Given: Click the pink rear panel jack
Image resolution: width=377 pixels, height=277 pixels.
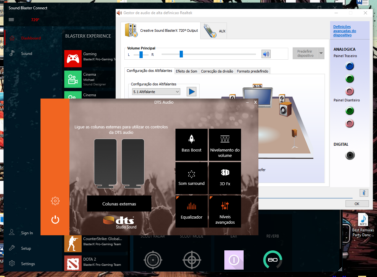Looking at the screenshot, I should (x=350, y=91).
